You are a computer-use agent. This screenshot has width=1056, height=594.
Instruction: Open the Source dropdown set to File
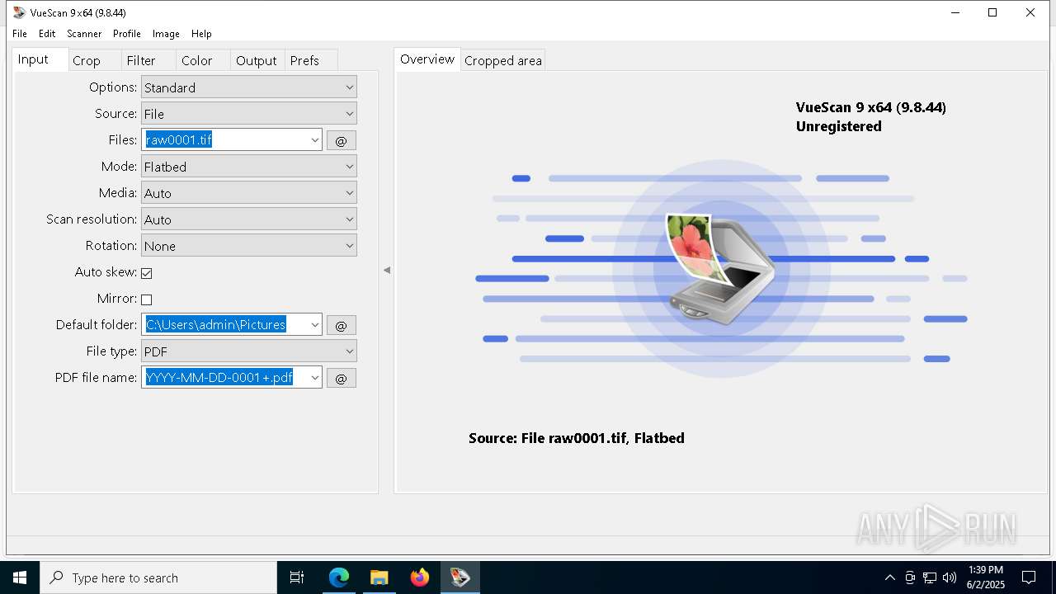click(248, 114)
